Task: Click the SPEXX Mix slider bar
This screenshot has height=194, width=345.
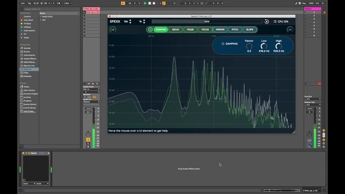Action: (x=207, y=22)
